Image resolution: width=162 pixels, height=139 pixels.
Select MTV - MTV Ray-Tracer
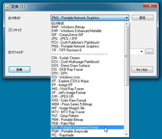(88, 112)
